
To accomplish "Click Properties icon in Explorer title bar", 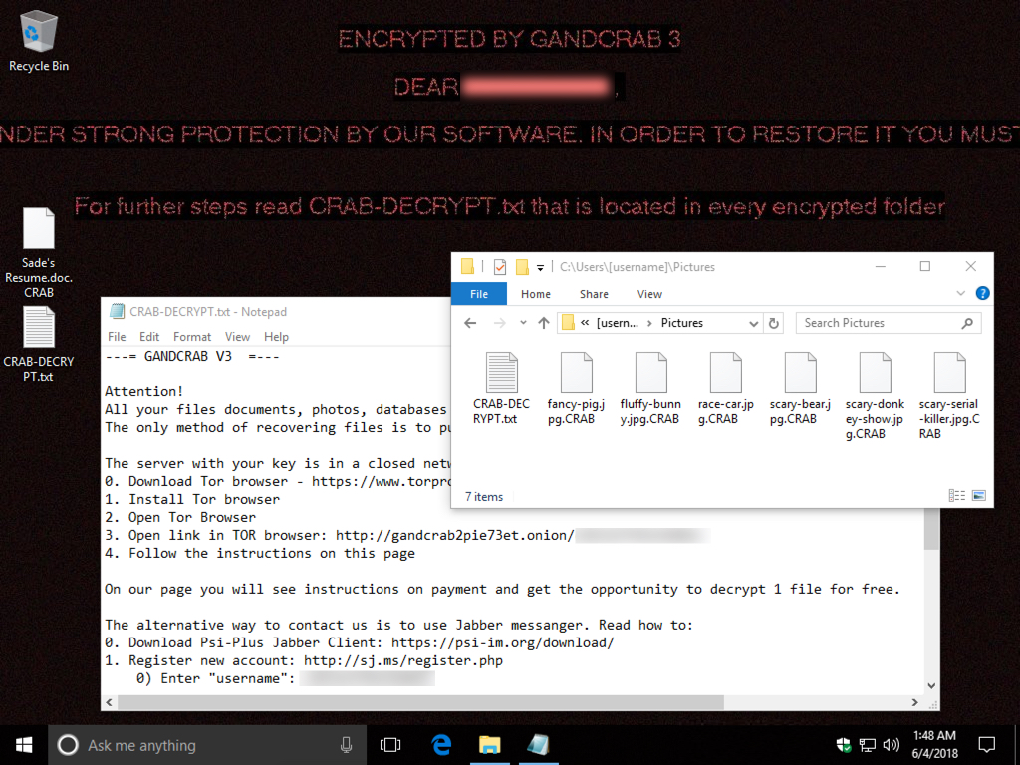I will click(x=500, y=267).
